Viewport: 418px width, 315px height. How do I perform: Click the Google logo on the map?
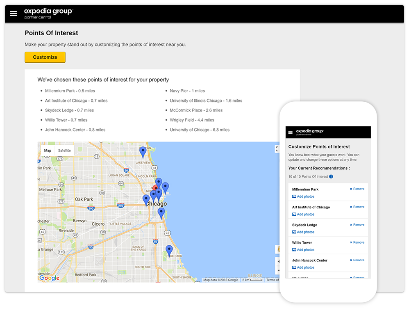tap(49, 278)
